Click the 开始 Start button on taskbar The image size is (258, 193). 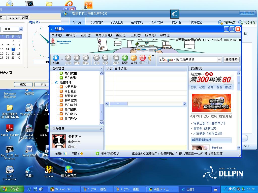click(x=12, y=189)
